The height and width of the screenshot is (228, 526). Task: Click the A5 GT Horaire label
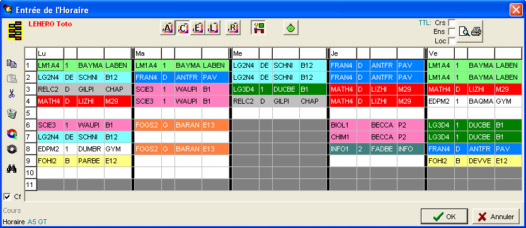(37, 222)
